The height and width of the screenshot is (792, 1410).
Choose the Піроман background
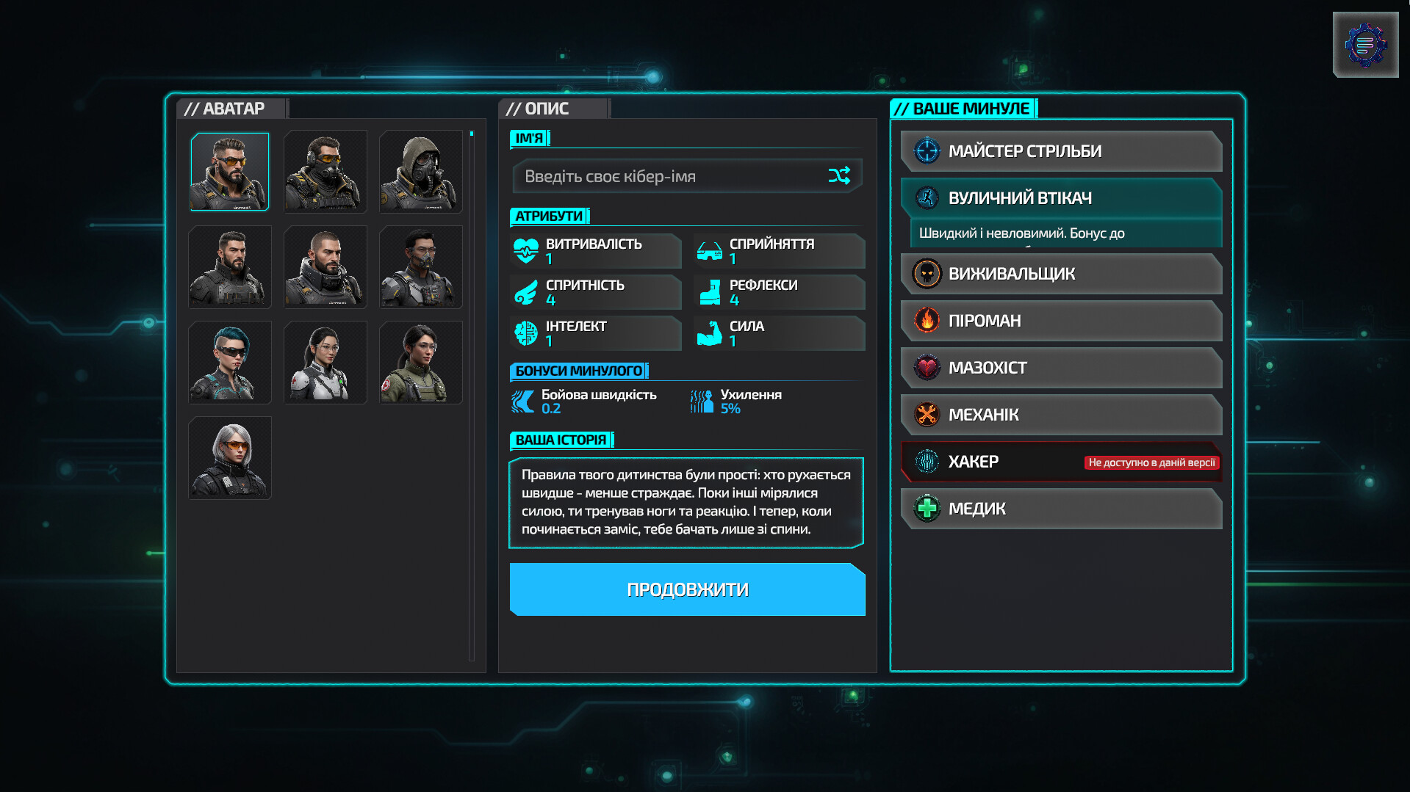(x=1061, y=321)
